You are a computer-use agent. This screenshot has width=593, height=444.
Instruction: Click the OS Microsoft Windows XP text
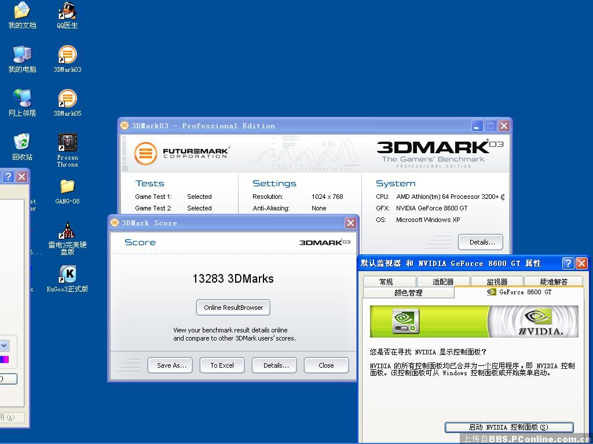pos(428,220)
